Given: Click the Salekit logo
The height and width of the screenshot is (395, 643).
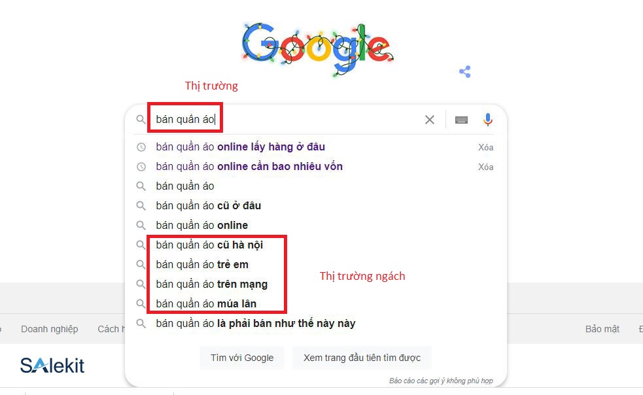Looking at the screenshot, I should (x=52, y=365).
